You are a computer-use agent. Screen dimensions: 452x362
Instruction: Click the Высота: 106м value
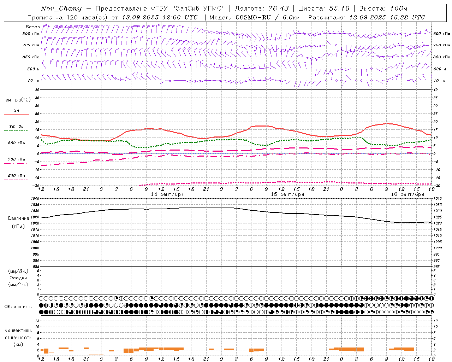[x=383, y=8]
